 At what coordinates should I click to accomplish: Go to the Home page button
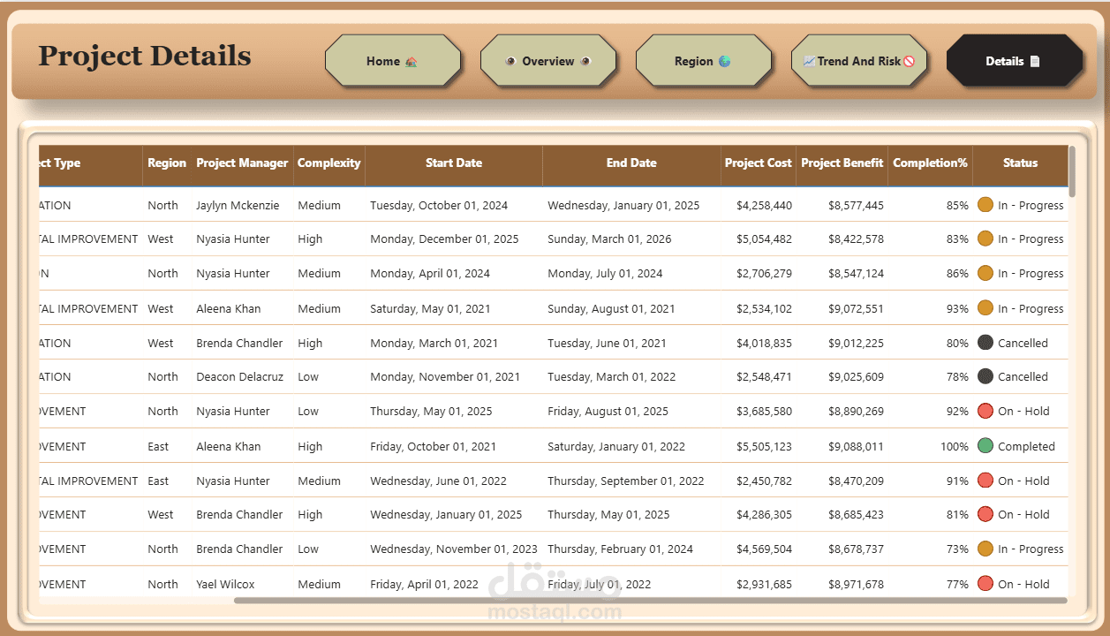393,61
